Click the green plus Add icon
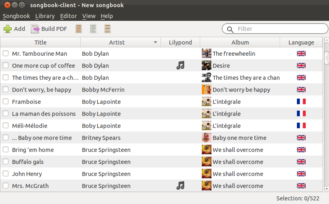This screenshot has height=204, width=329. point(8,29)
